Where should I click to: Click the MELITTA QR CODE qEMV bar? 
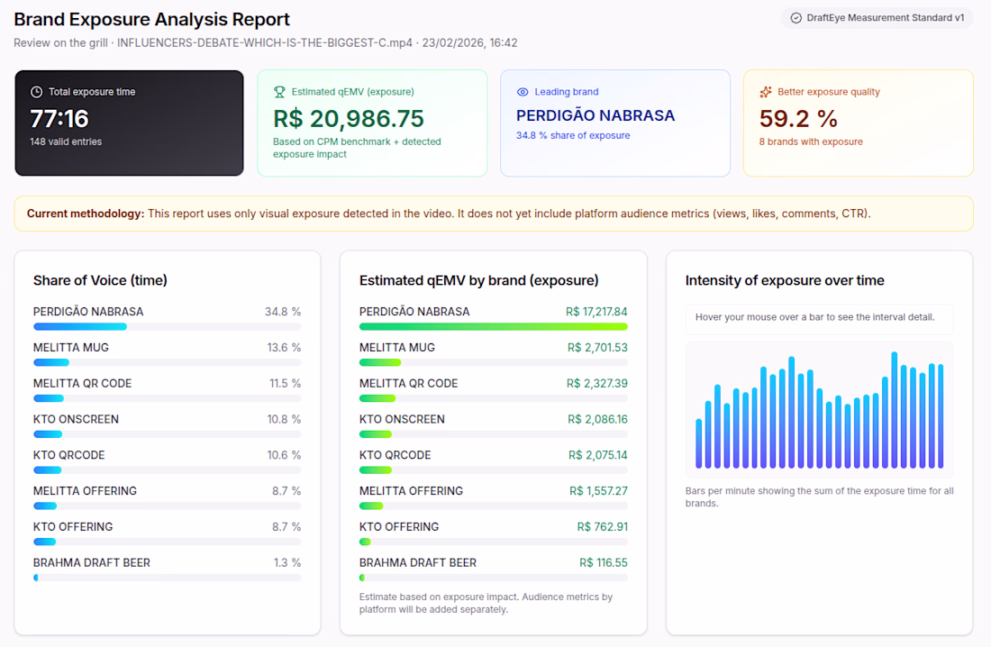coord(377,398)
